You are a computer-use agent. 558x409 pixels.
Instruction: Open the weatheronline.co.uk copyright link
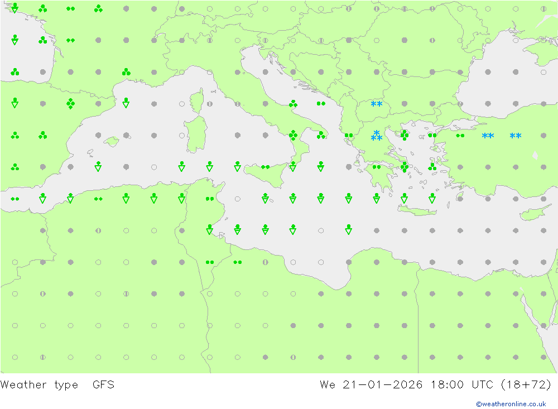511,404
